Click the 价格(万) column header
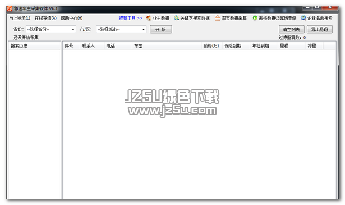345x205 pixels. (x=212, y=46)
